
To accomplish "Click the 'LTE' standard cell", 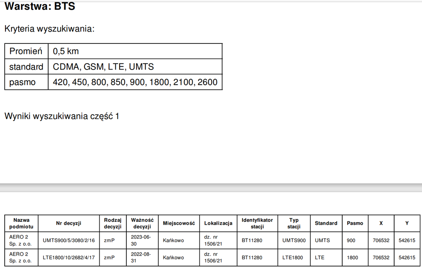I will click(x=320, y=258).
